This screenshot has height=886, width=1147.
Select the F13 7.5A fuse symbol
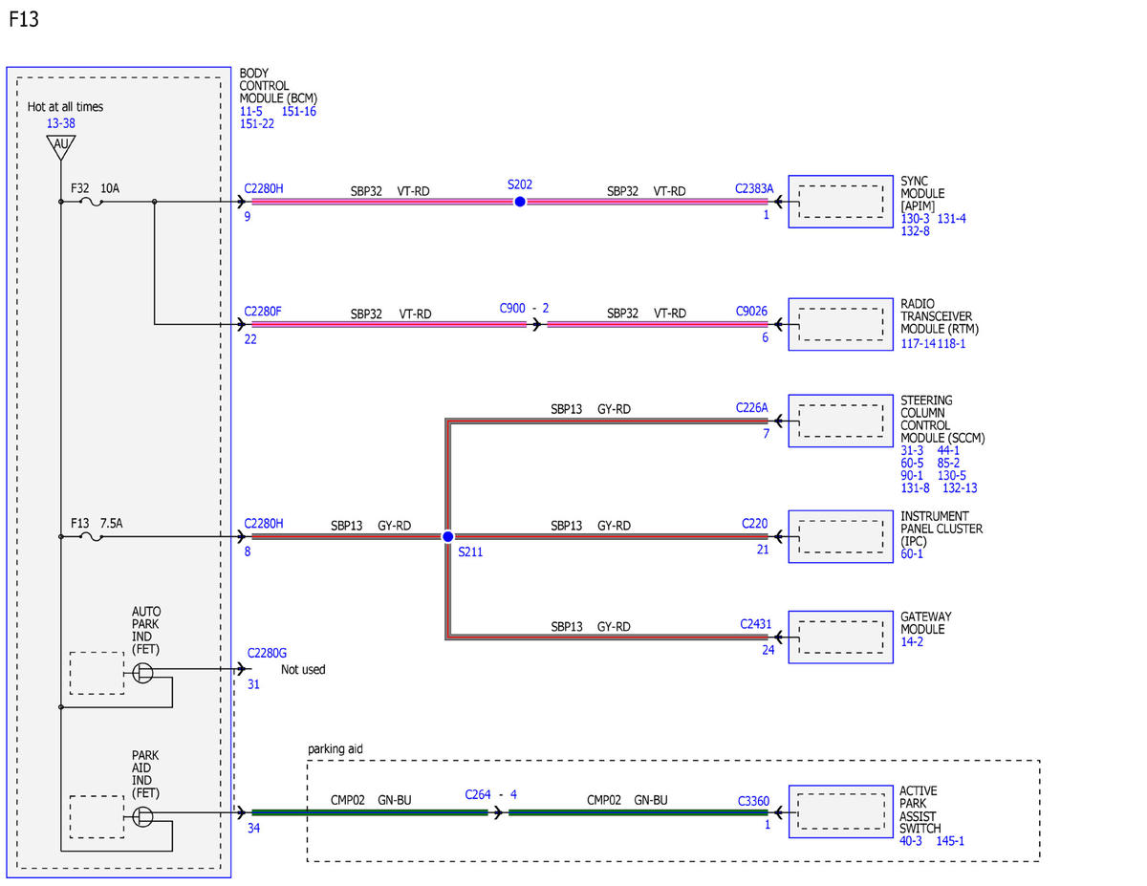(91, 537)
